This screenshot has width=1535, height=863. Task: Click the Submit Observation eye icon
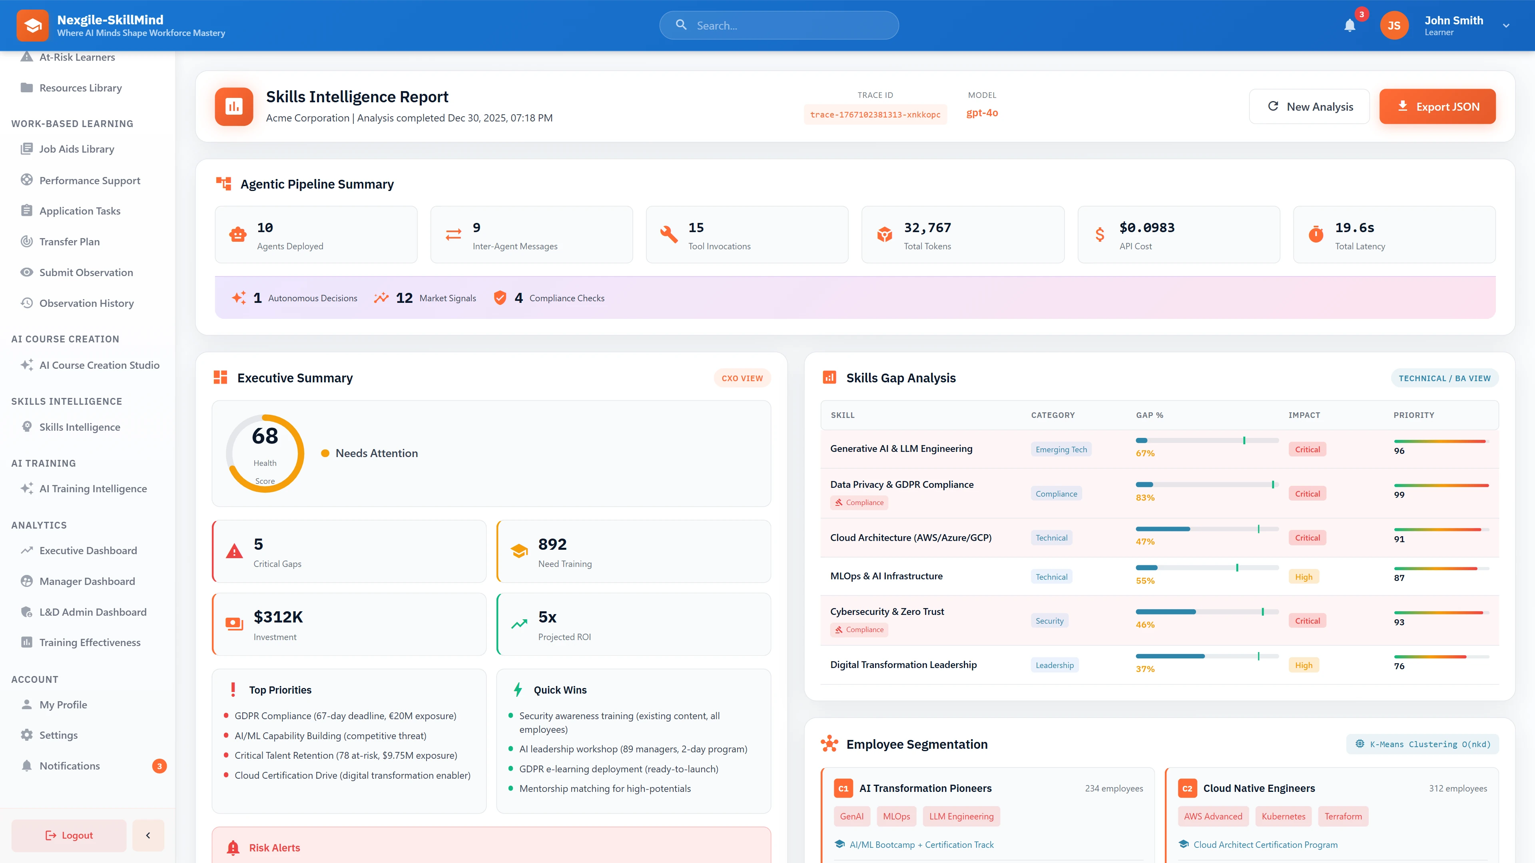coord(27,272)
